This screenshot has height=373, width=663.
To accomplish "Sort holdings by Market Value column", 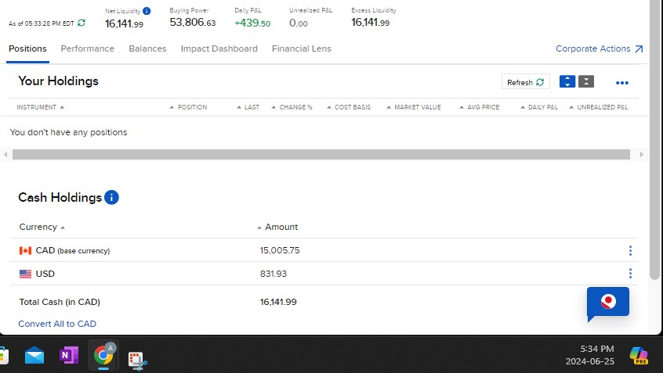I will click(417, 107).
